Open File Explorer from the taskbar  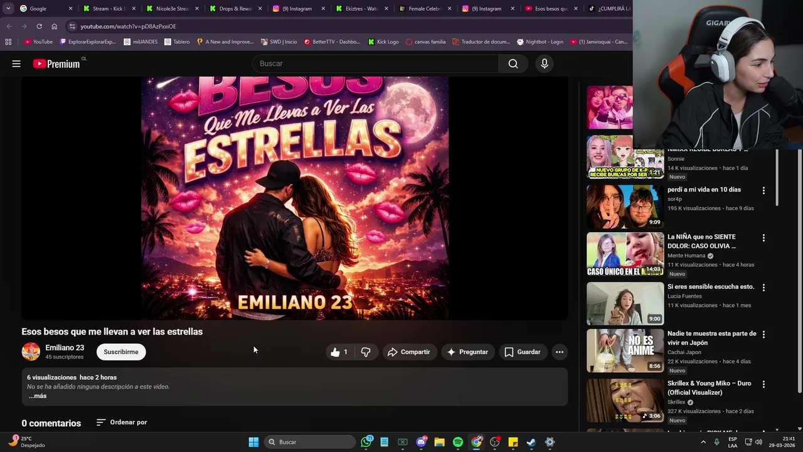pyautogui.click(x=440, y=442)
